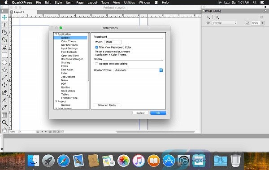
Task: Click Cancel in Preferences dialog
Action: tap(140, 113)
